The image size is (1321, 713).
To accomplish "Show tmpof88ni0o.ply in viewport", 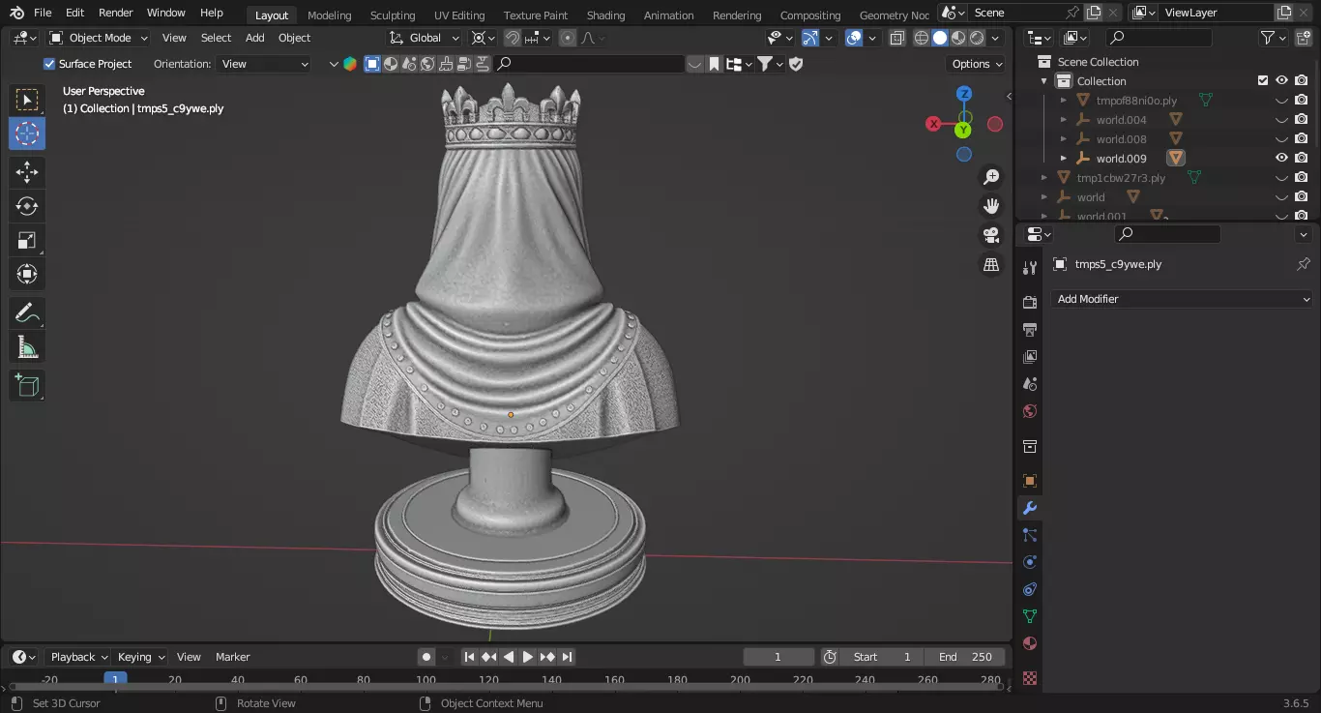I will point(1281,101).
